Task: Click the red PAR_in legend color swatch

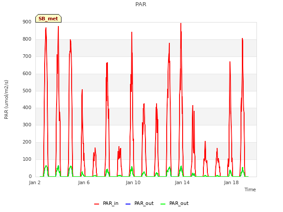Action: [x=96, y=204]
